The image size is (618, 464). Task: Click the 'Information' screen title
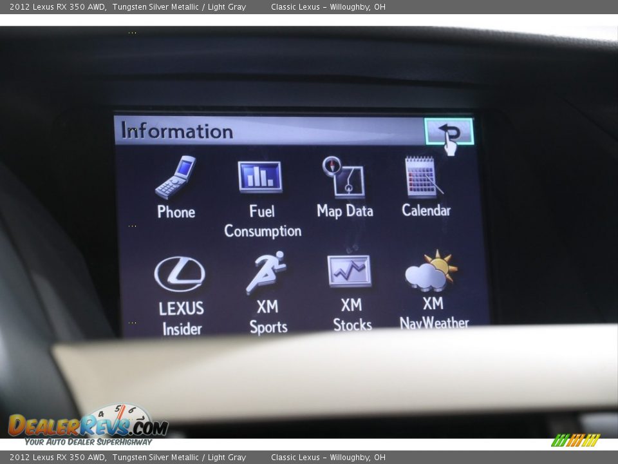click(176, 131)
